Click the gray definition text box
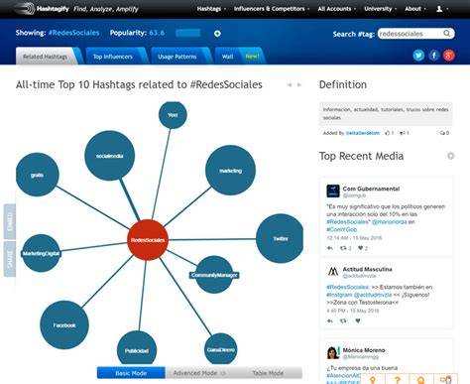 click(386, 113)
